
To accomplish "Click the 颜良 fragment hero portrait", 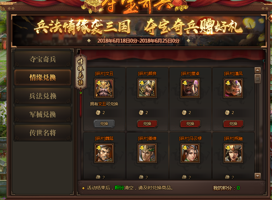I will [x=147, y=88].
